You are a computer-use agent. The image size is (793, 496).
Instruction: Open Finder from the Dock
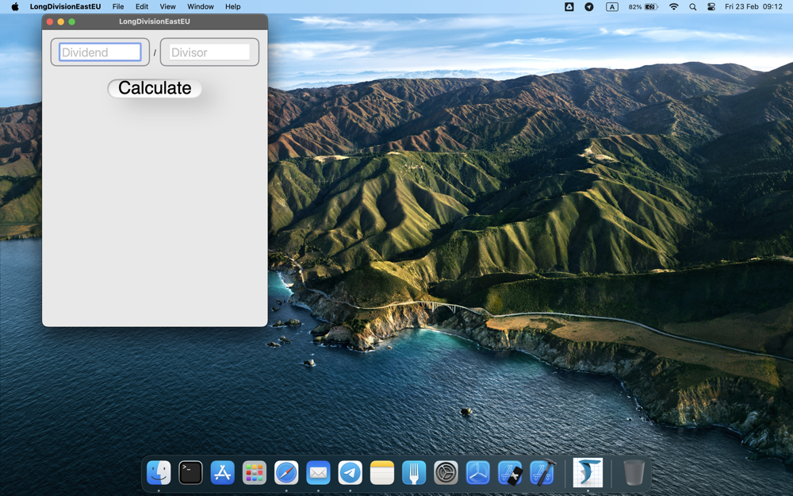click(x=159, y=473)
